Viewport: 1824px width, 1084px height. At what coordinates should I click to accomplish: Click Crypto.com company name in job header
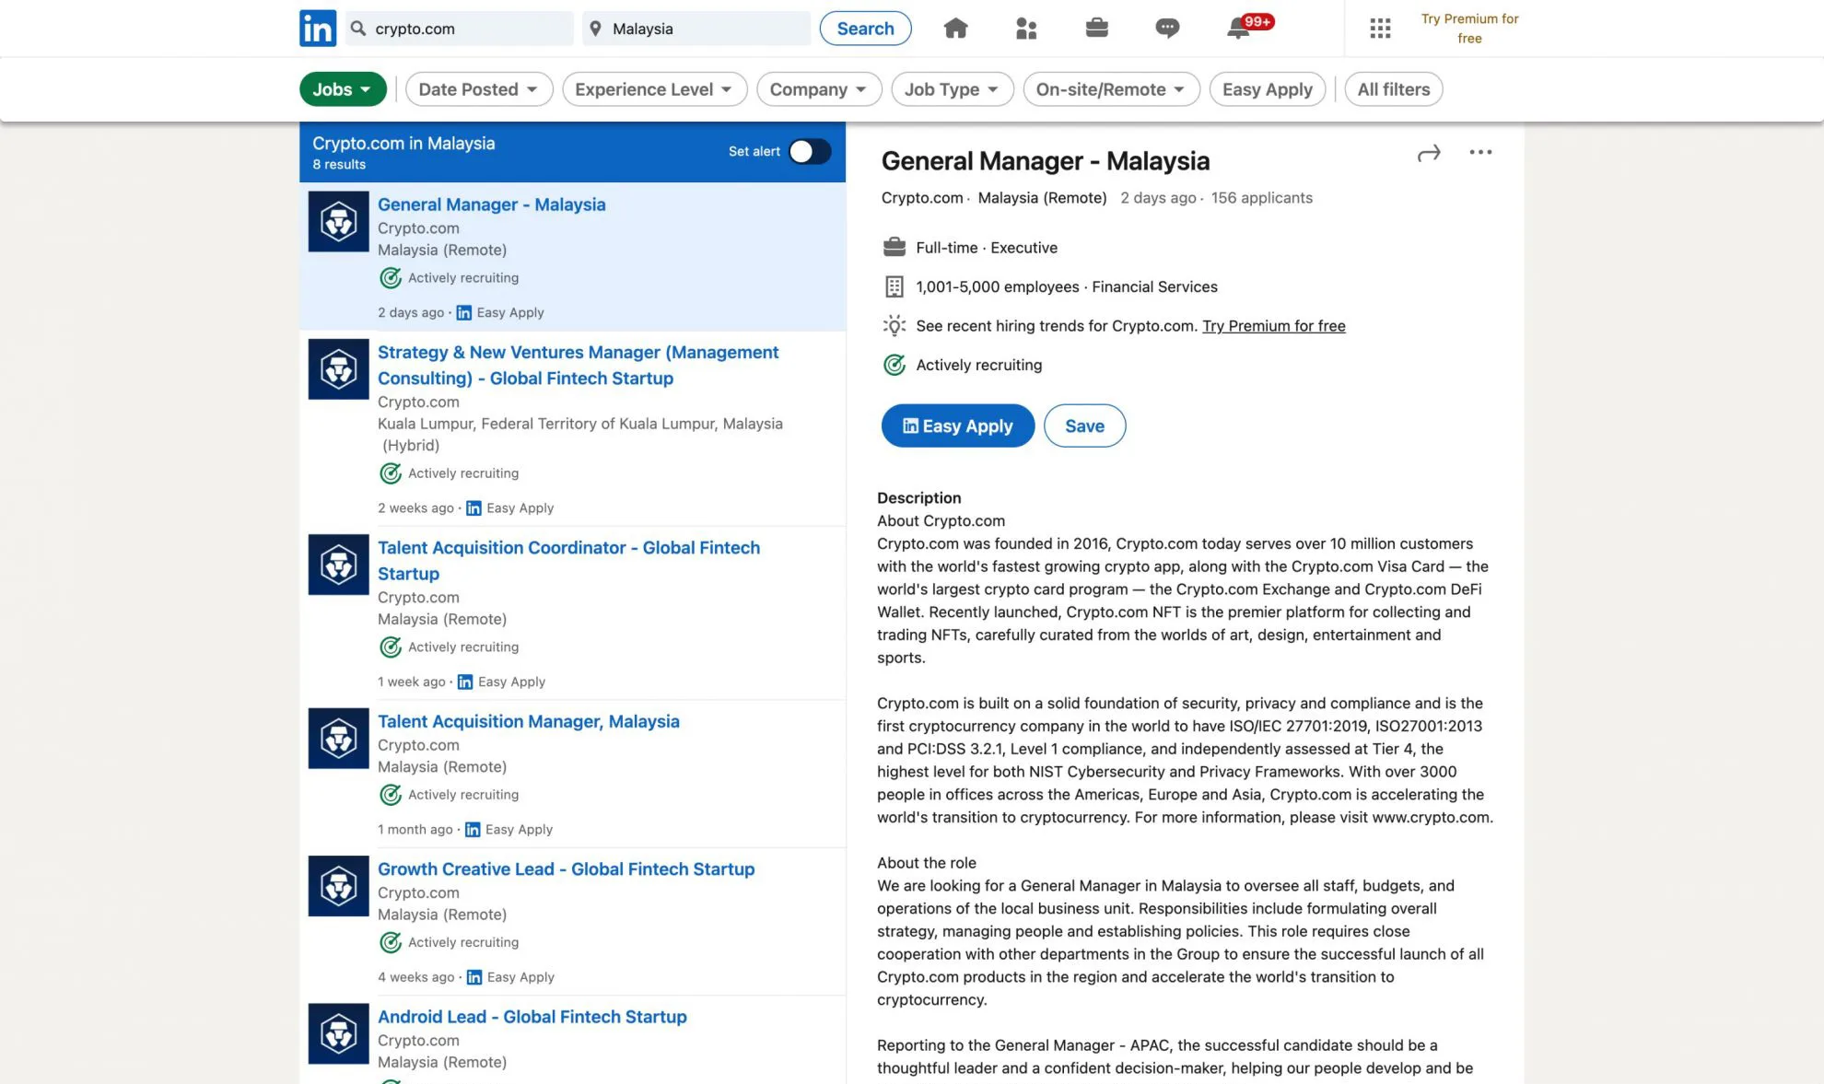point(921,198)
